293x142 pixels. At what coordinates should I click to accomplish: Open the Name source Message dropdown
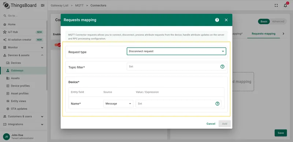pyautogui.click(x=118, y=103)
